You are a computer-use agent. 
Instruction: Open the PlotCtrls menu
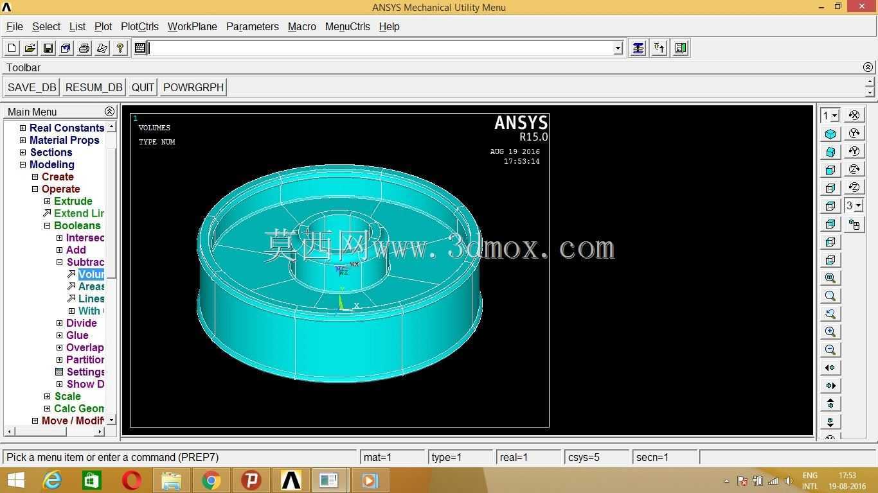point(139,26)
